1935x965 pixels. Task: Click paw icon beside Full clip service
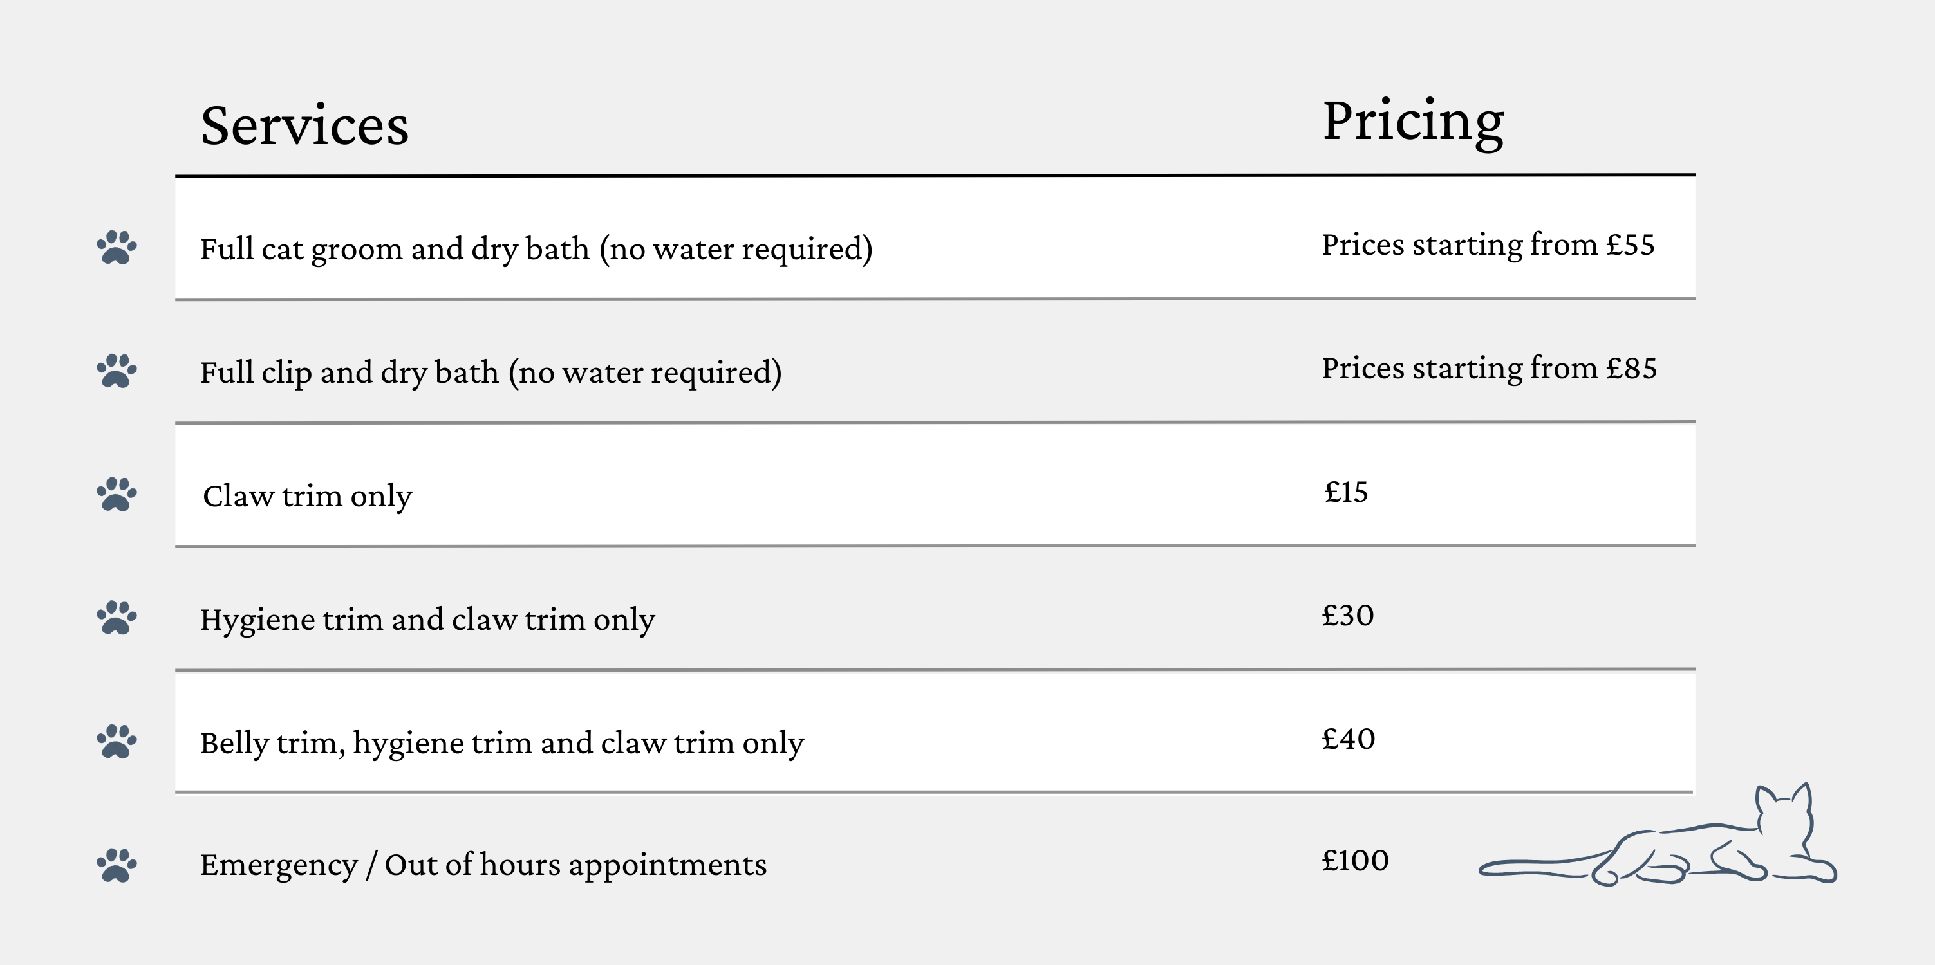[117, 370]
